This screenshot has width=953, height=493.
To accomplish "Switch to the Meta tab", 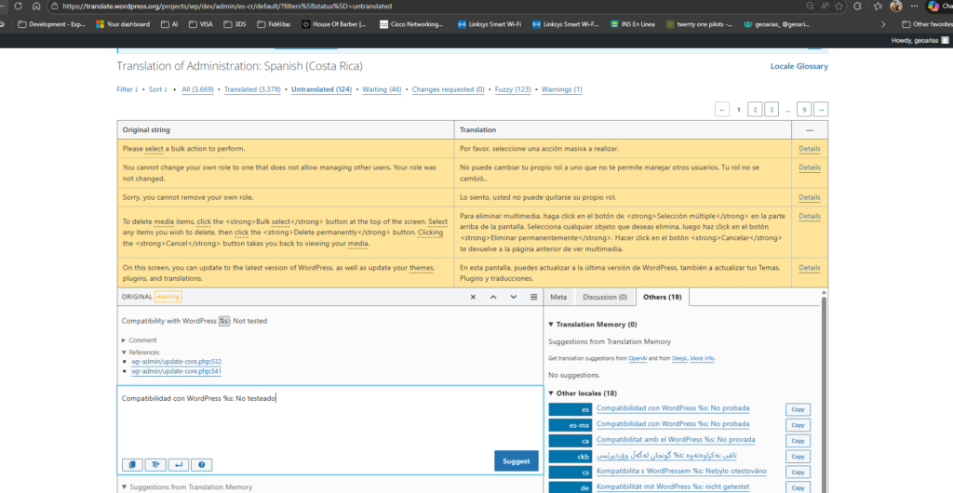I will coord(558,297).
